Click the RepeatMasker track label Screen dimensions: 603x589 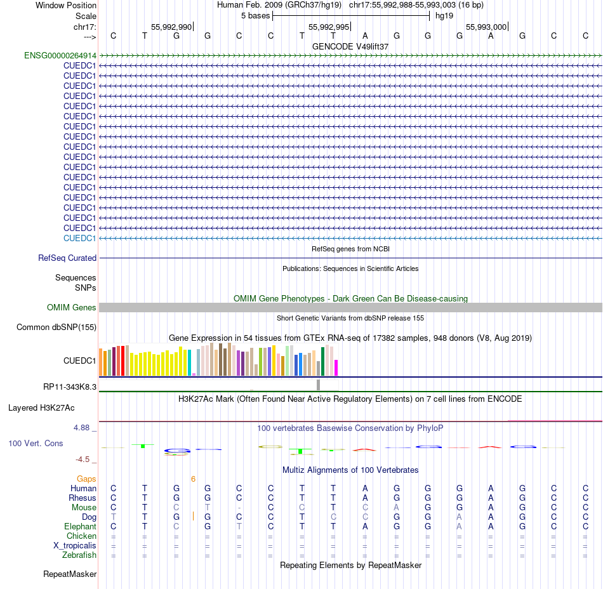[70, 574]
